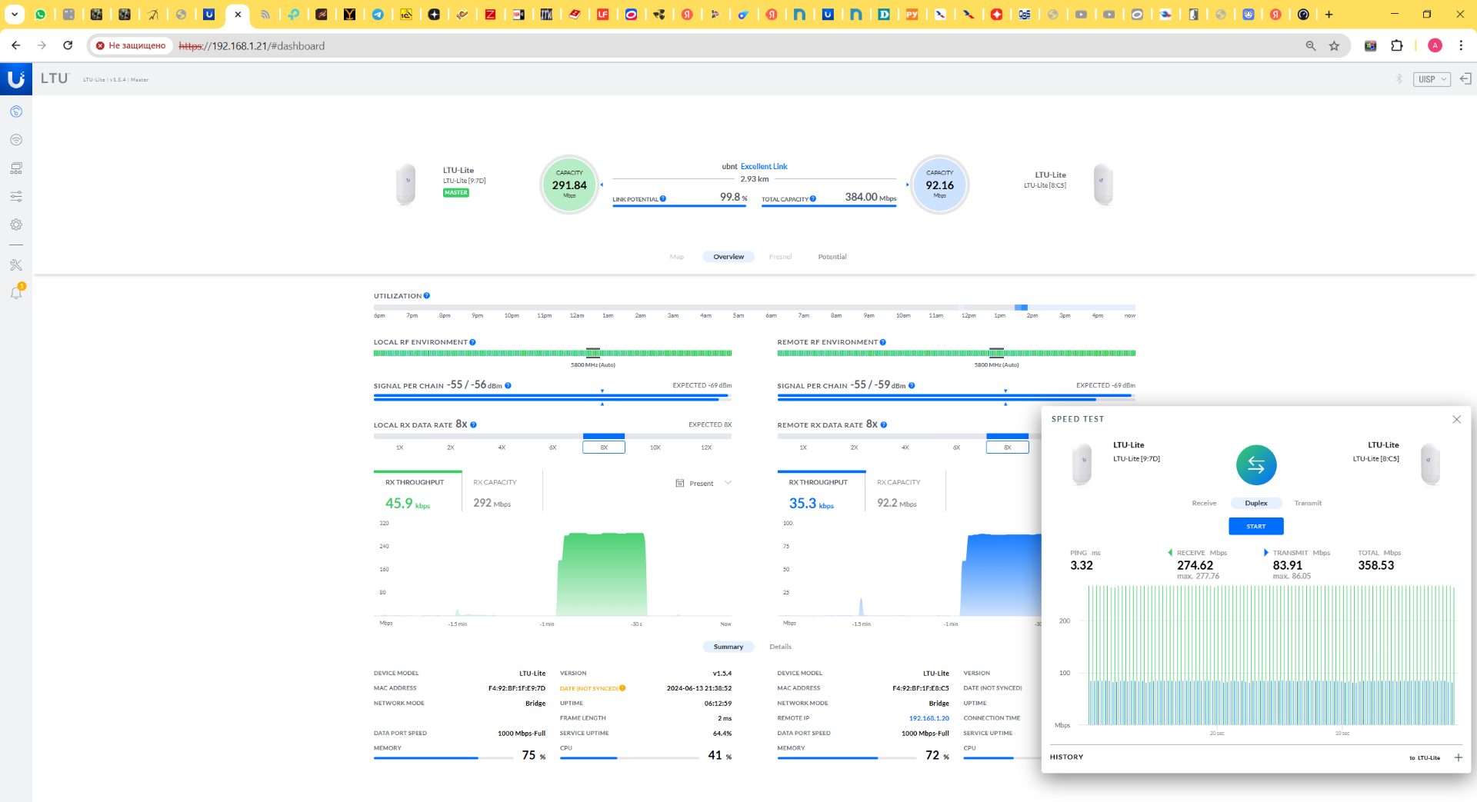Open browser extensions puzzle icon
Image resolution: width=1477 pixels, height=802 pixels.
(1397, 46)
